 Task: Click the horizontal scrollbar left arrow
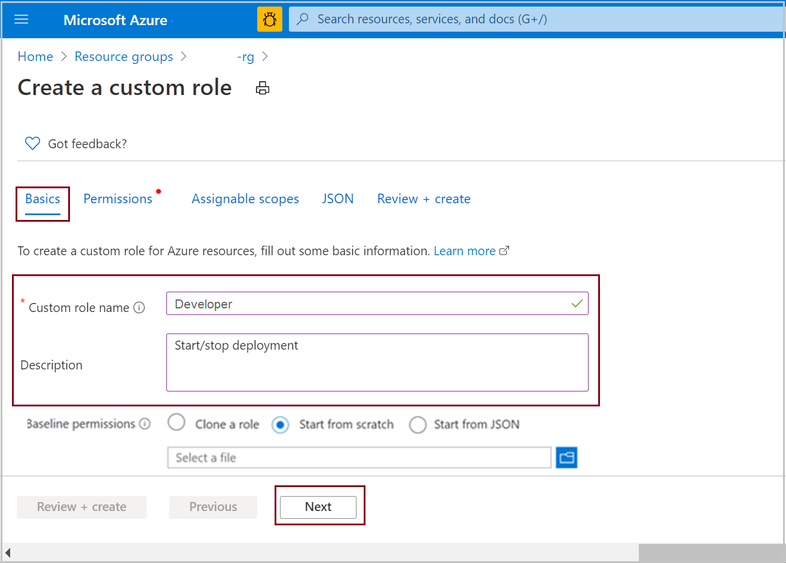(8, 553)
